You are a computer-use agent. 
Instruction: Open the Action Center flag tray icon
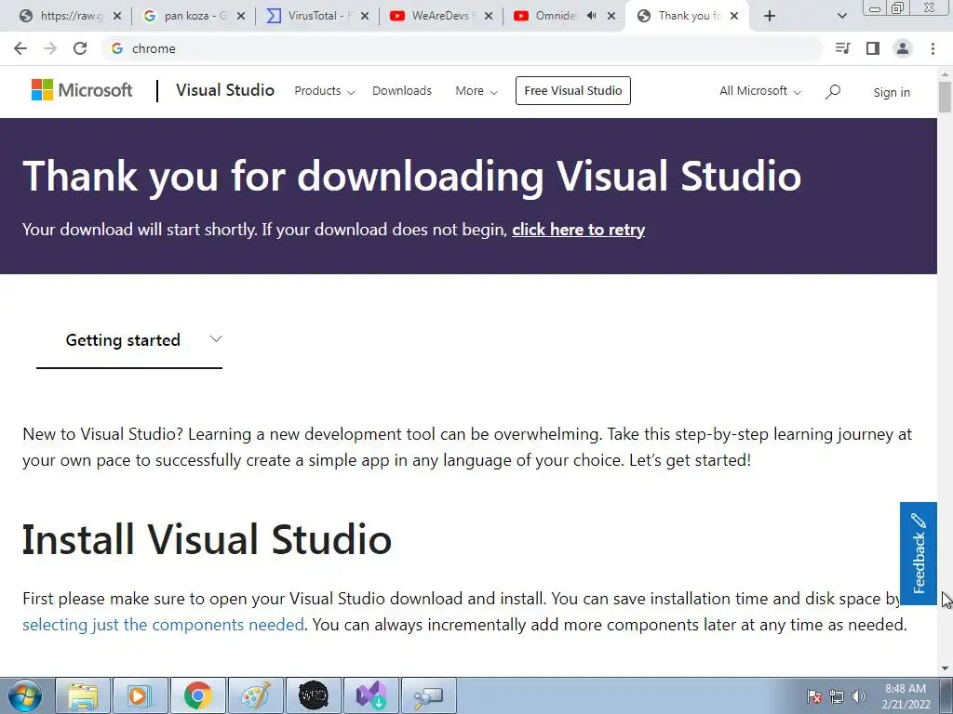coord(814,696)
